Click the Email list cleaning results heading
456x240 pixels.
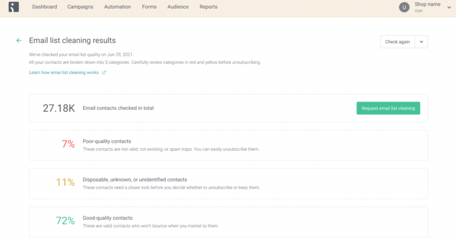(x=72, y=41)
